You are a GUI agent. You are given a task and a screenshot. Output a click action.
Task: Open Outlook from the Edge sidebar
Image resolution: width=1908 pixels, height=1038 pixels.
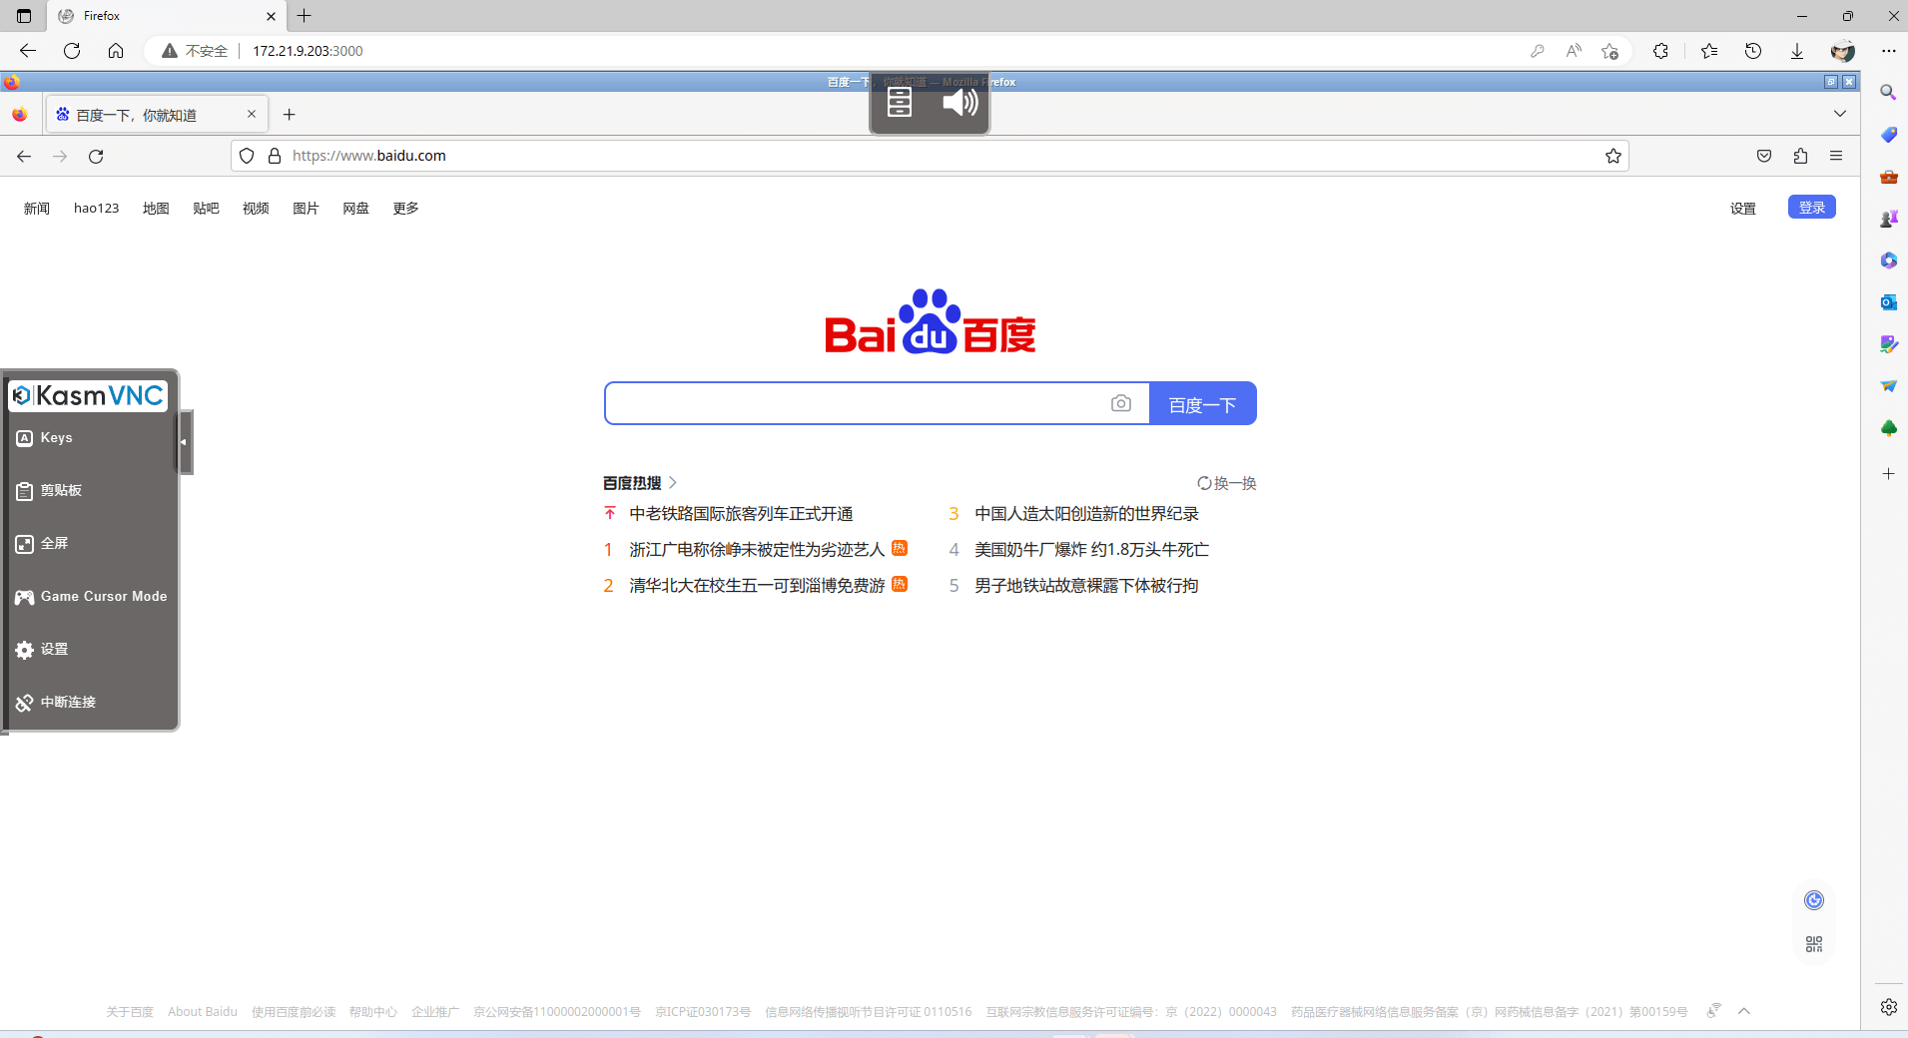click(x=1889, y=302)
